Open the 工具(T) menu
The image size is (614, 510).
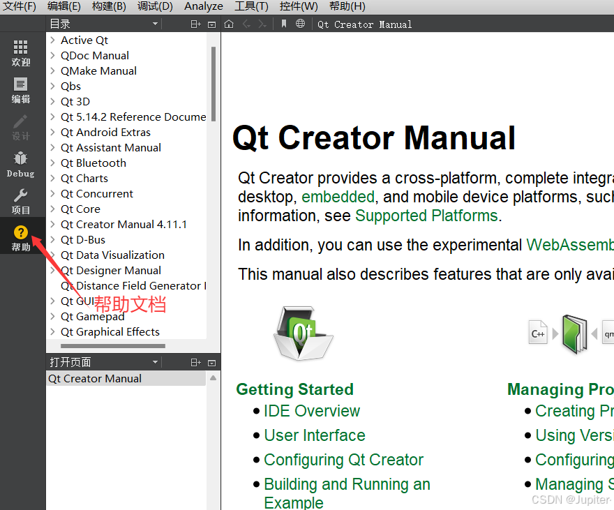point(251,6)
